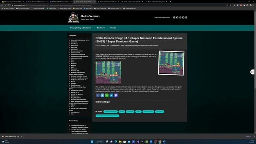Open the Donate menu item
The image size is (256, 144).
[113, 28]
